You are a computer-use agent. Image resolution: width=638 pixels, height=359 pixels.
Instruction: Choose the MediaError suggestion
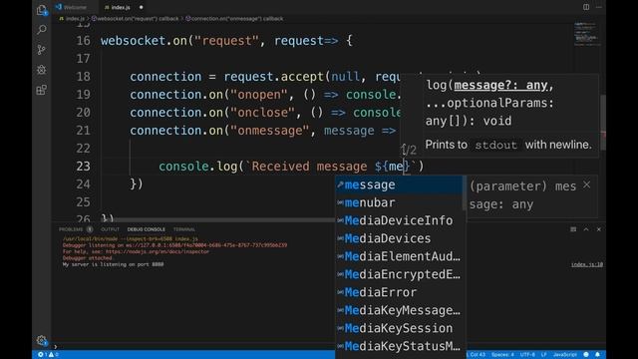click(x=399, y=292)
